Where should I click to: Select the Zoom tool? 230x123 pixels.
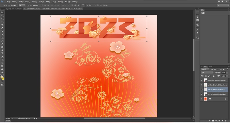point(2,72)
